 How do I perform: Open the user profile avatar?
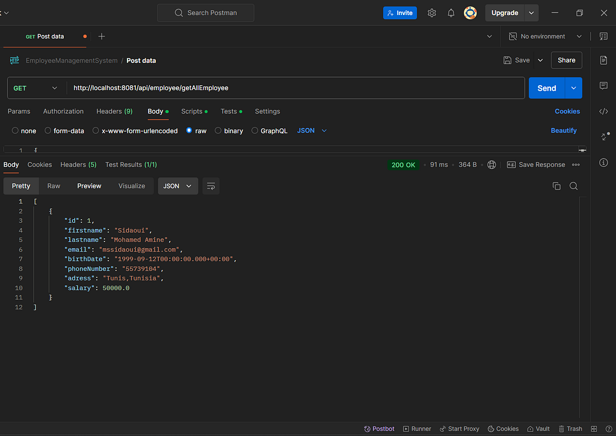click(x=470, y=13)
